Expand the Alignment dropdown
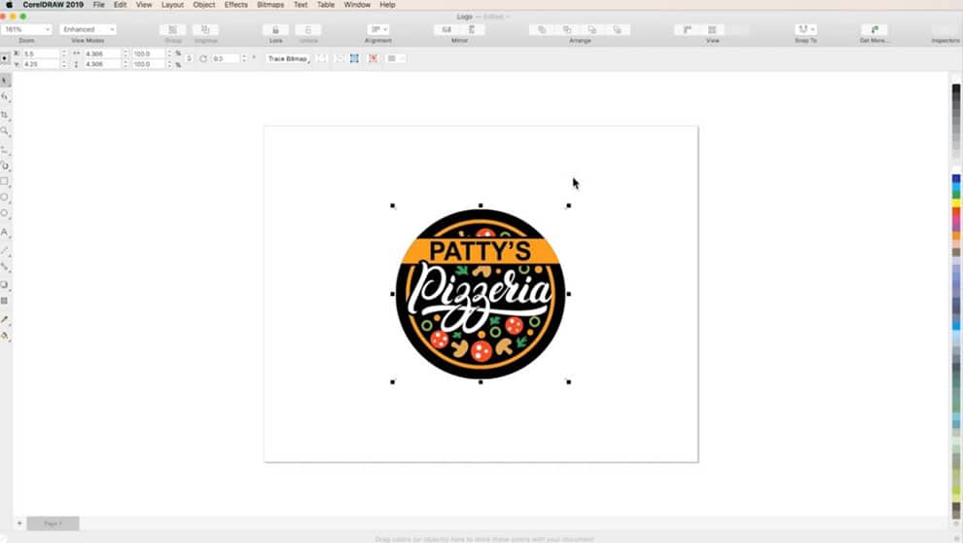 pyautogui.click(x=378, y=30)
